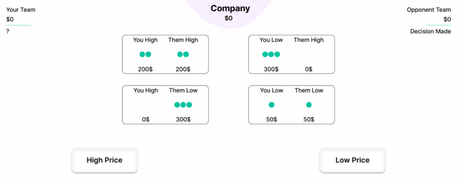Viewport: 461px width, 185px height.
Task: Select the You Low Them Low payoff card
Action: pyautogui.click(x=292, y=105)
